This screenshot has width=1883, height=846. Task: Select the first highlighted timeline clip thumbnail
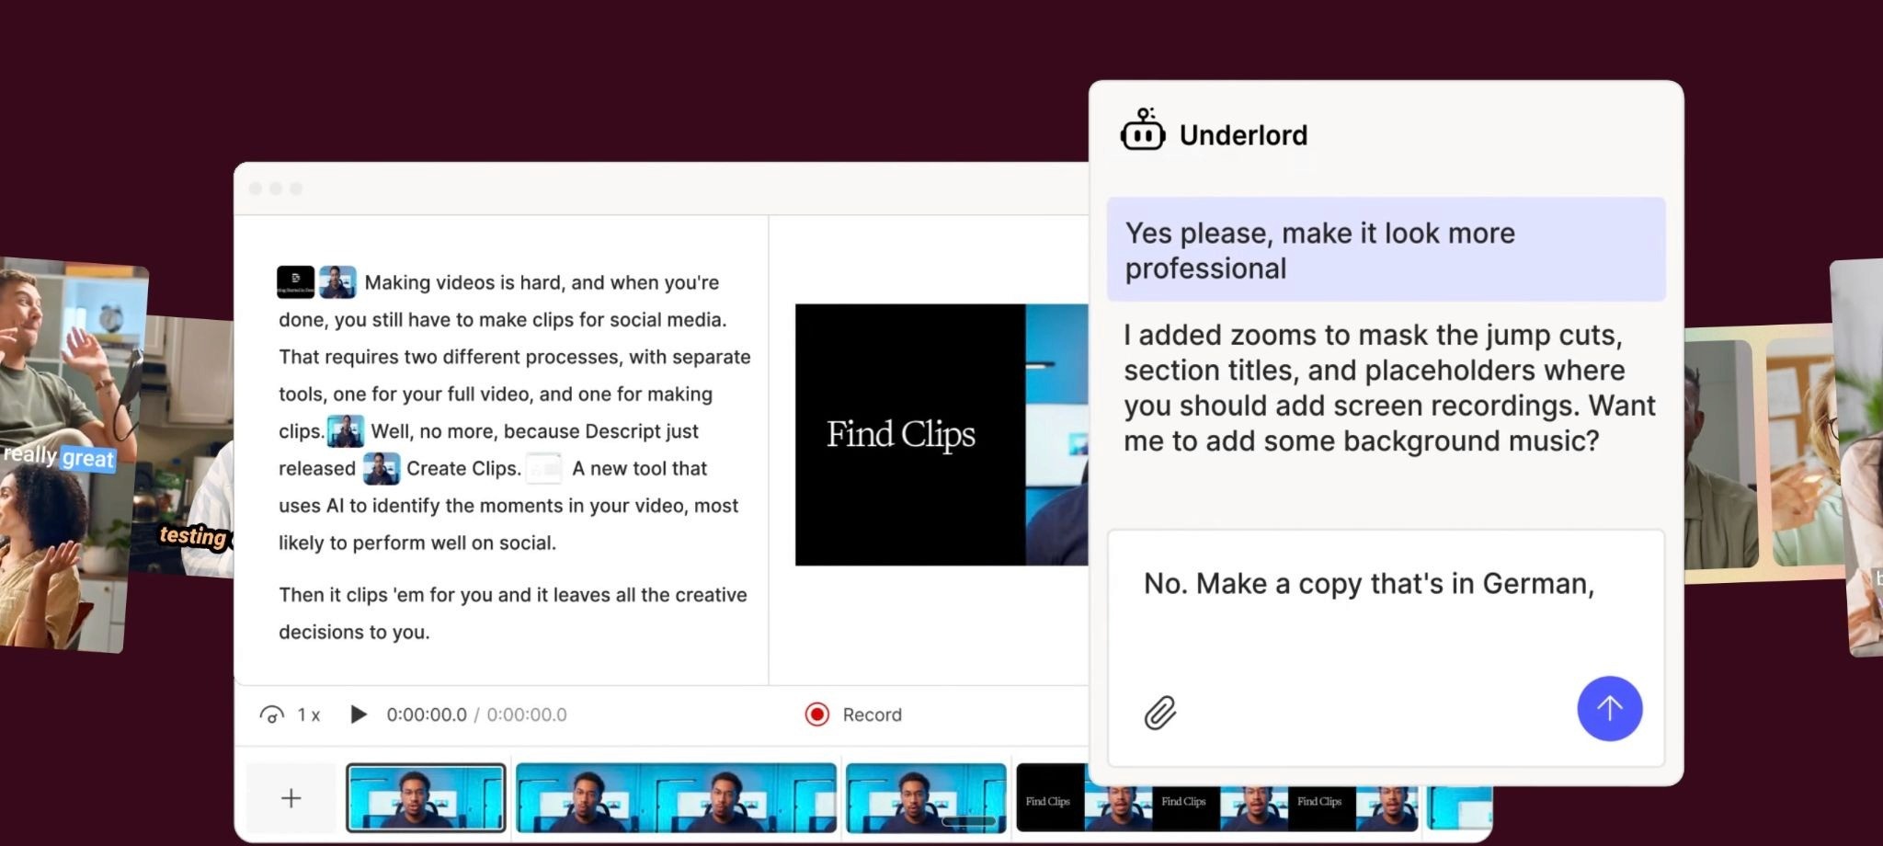click(x=426, y=797)
